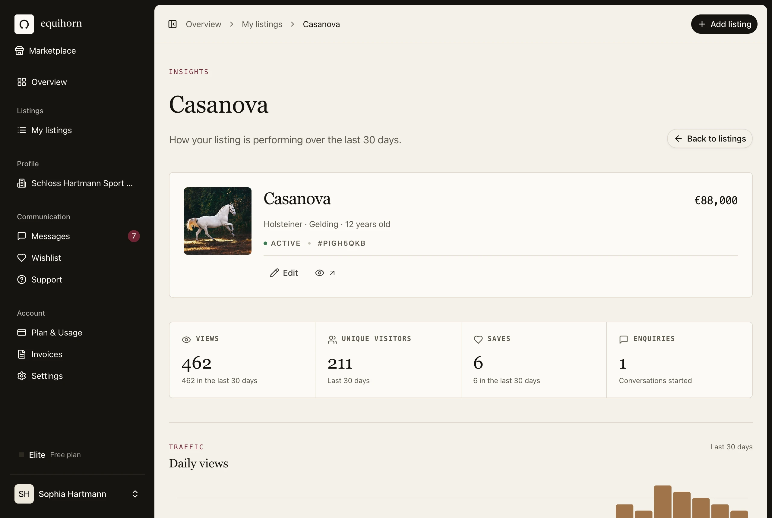Open Wishlist heart icon
Viewport: 772px width, 518px height.
[x=21, y=258]
